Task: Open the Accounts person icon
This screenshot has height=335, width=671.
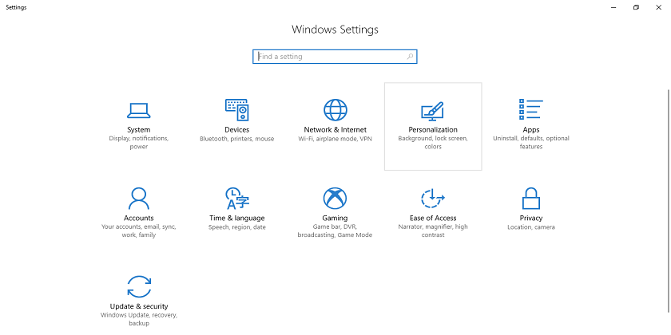Action: (x=139, y=199)
